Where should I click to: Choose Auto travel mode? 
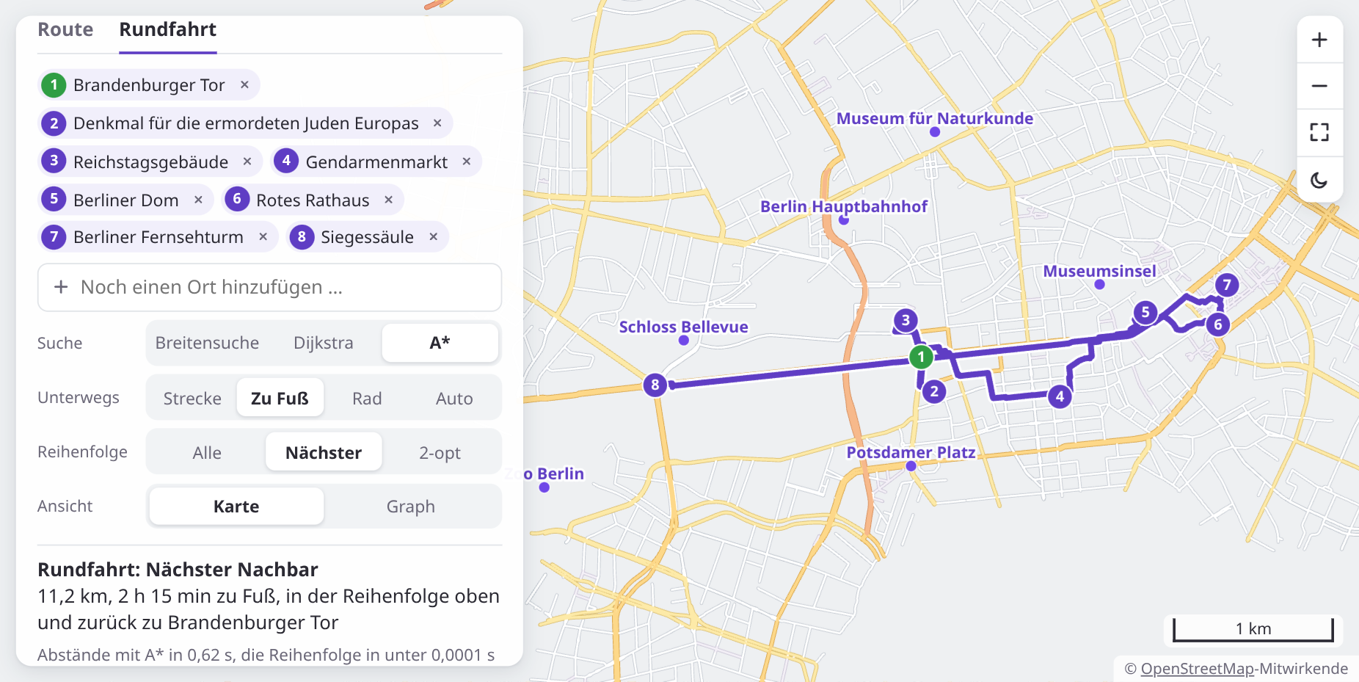point(454,398)
